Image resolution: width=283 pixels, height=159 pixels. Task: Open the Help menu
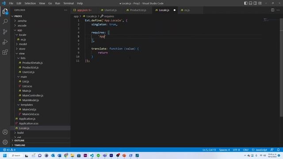80,3
